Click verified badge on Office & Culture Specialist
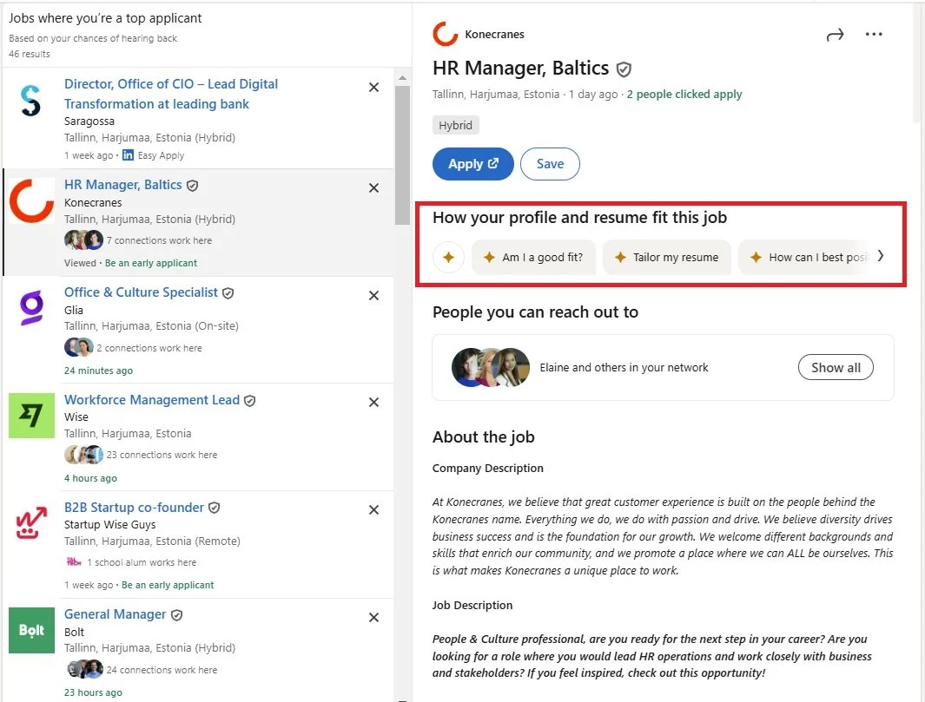This screenshot has height=702, width=925. tap(228, 293)
